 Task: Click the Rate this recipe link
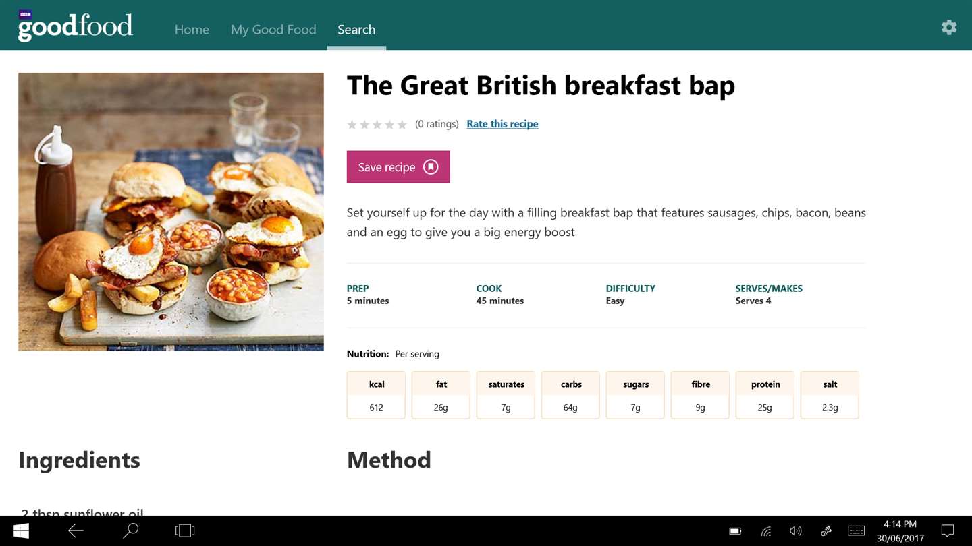(502, 124)
